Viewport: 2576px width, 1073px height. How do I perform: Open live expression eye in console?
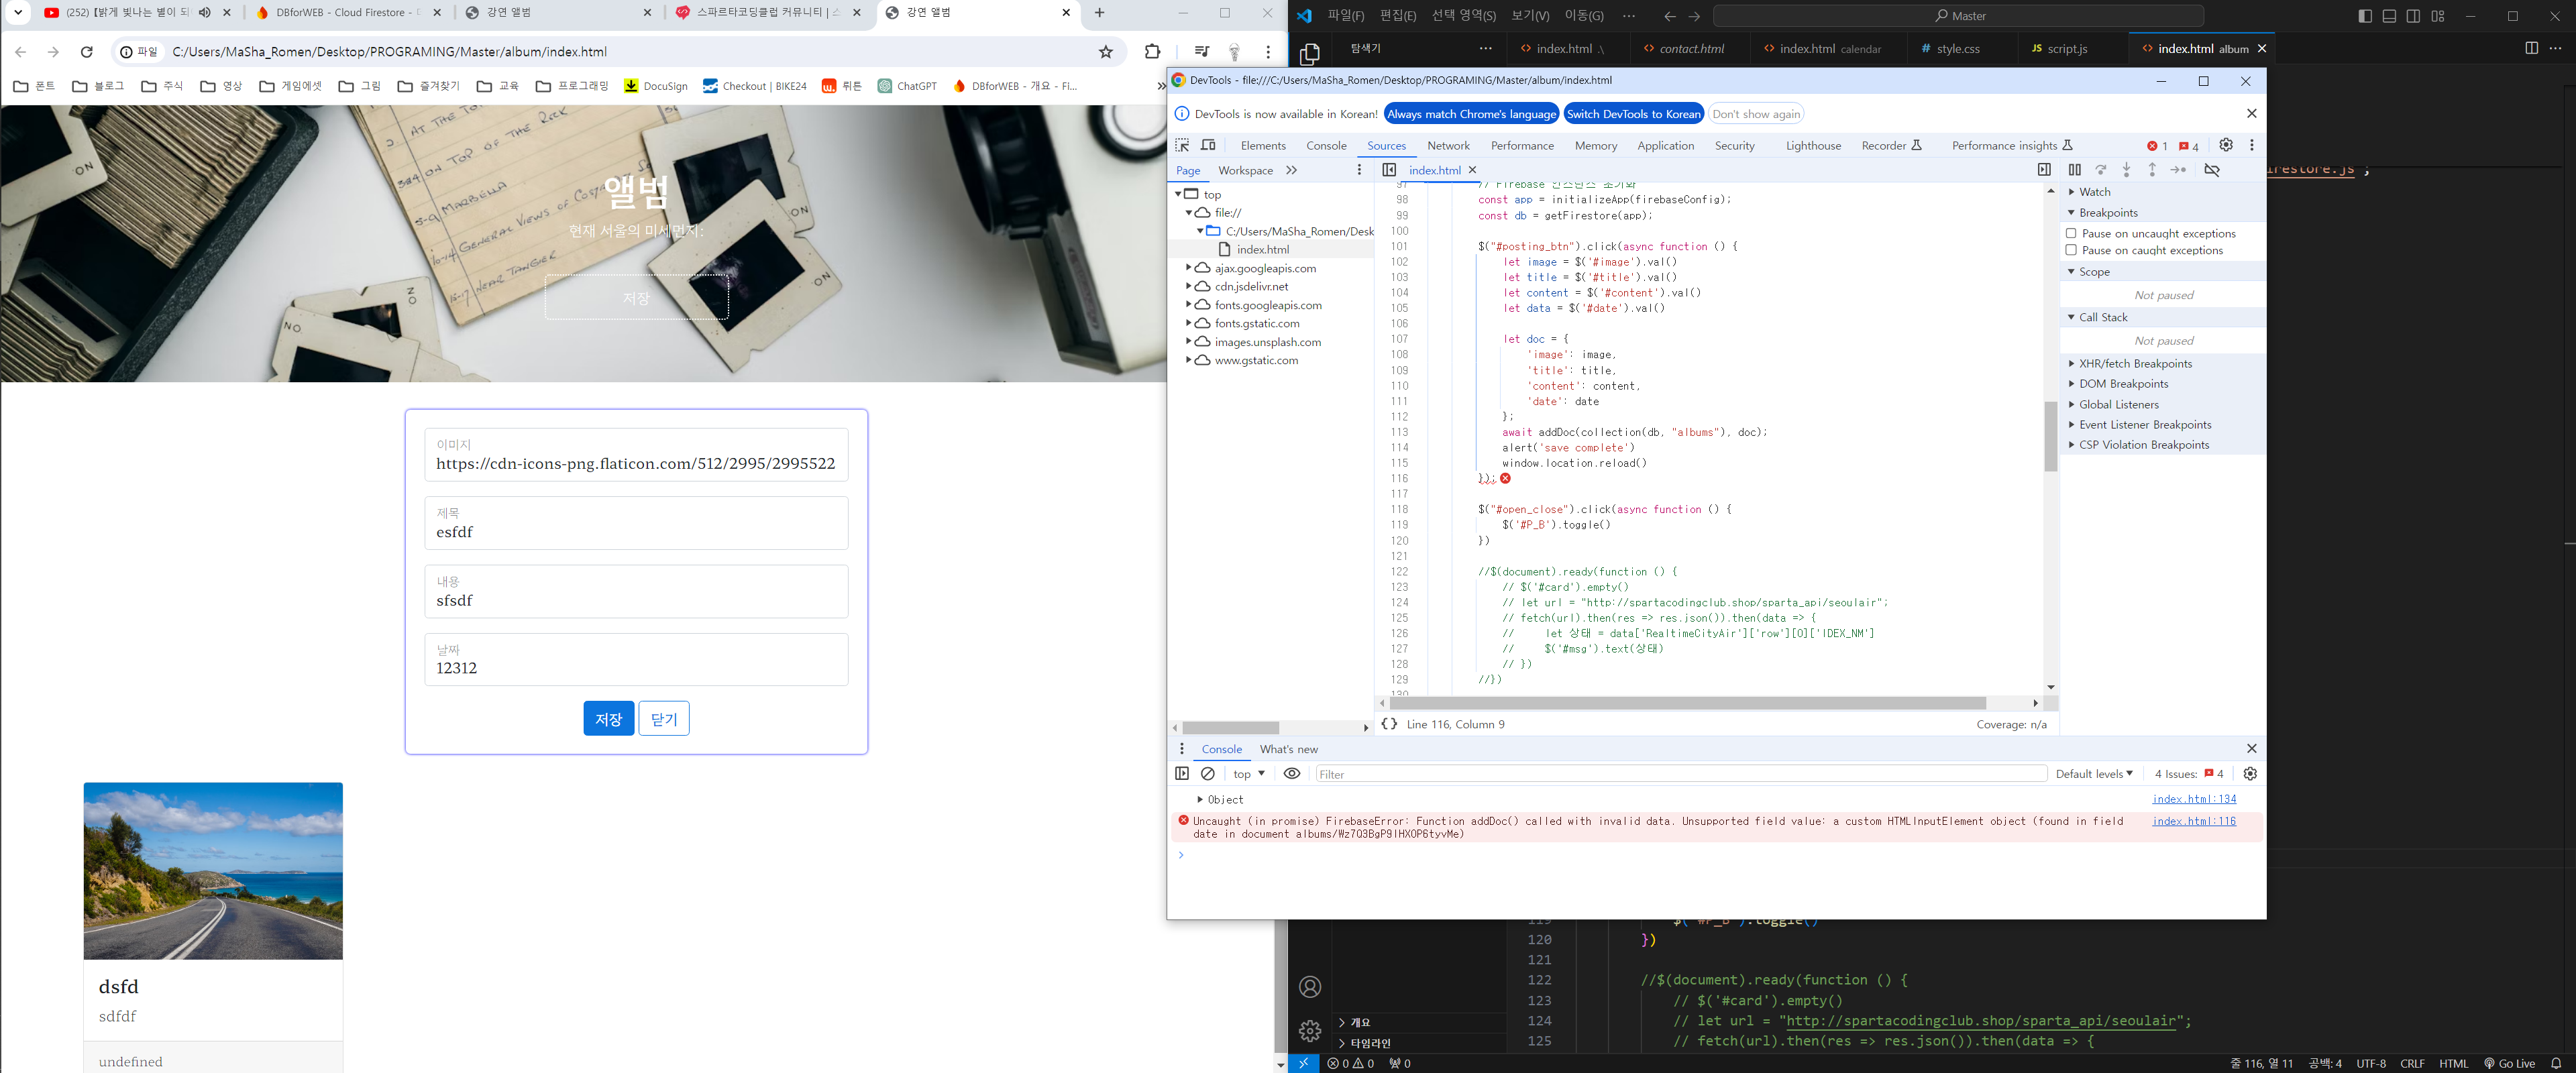click(1292, 773)
